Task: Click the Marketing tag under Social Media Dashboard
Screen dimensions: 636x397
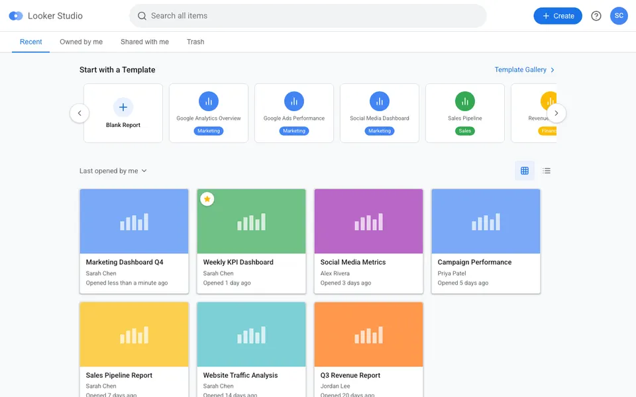Action: pos(380,131)
